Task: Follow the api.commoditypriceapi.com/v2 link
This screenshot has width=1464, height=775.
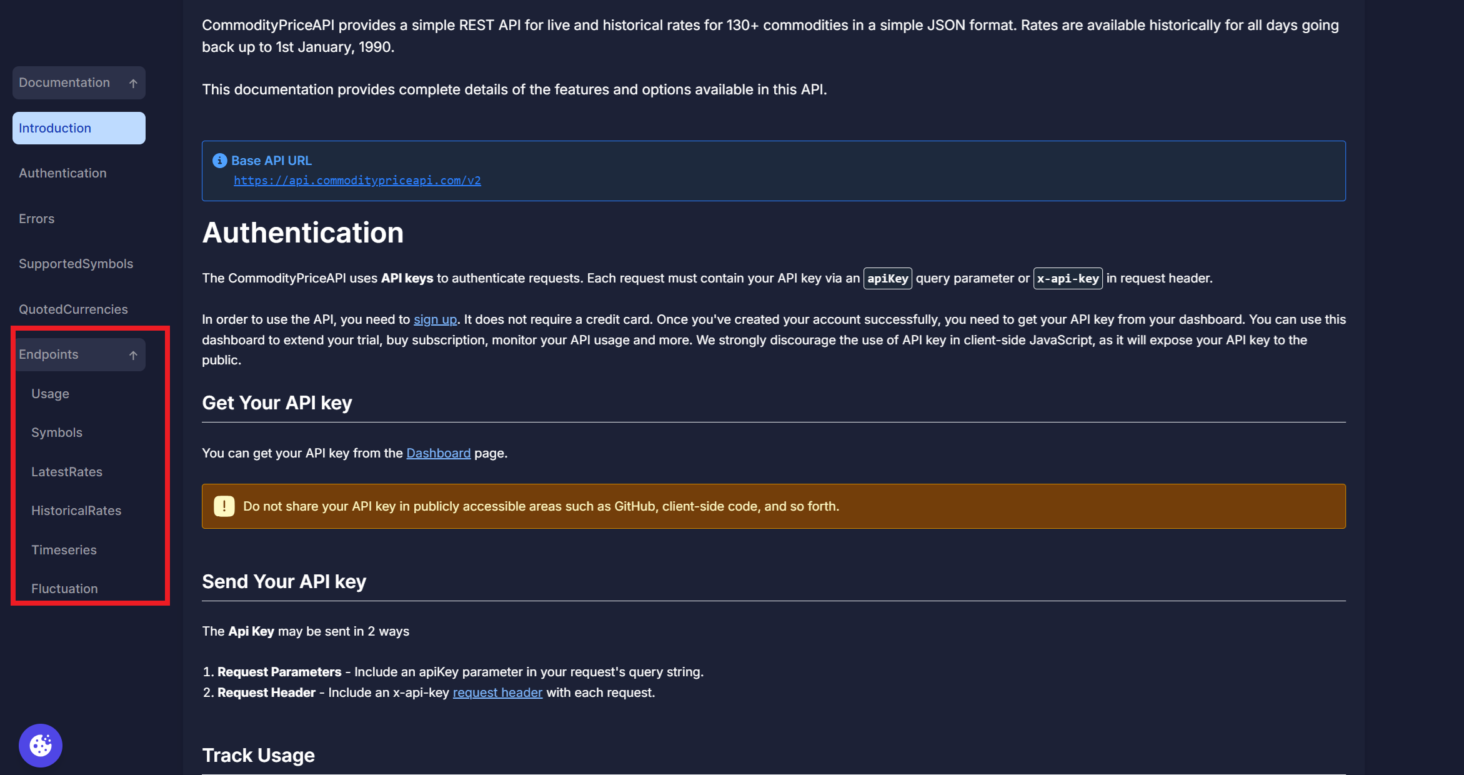Action: click(357, 181)
